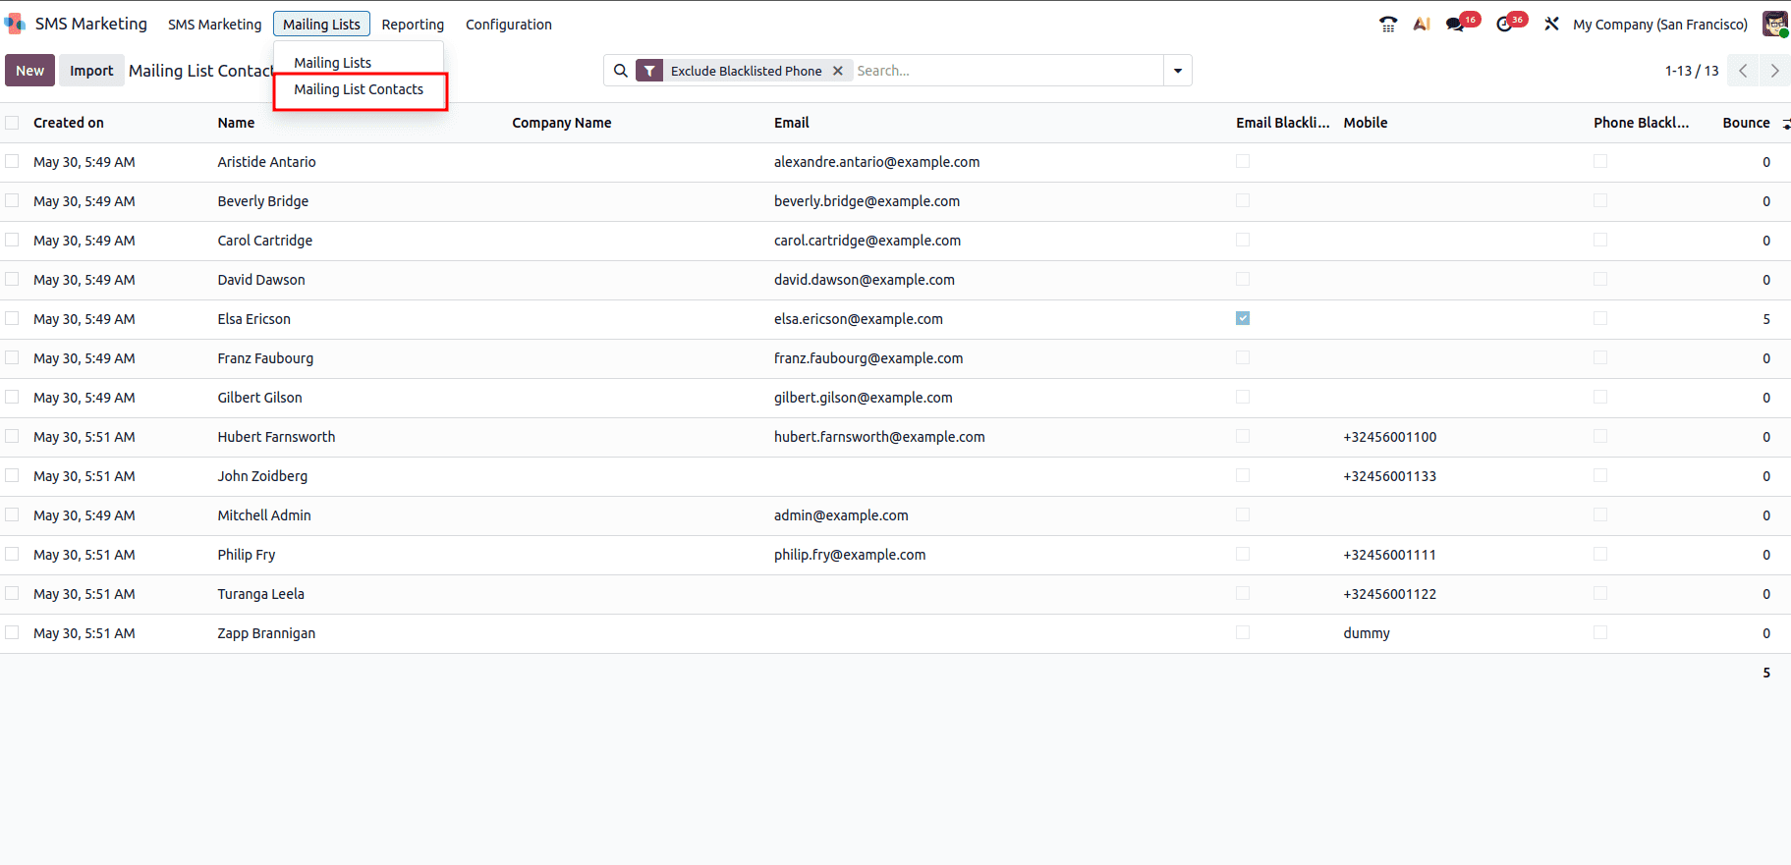Sort by the Name column header
This screenshot has height=865, width=1791.
click(236, 123)
